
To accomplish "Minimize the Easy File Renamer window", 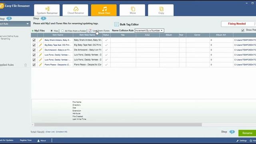I will tap(246, 3).
